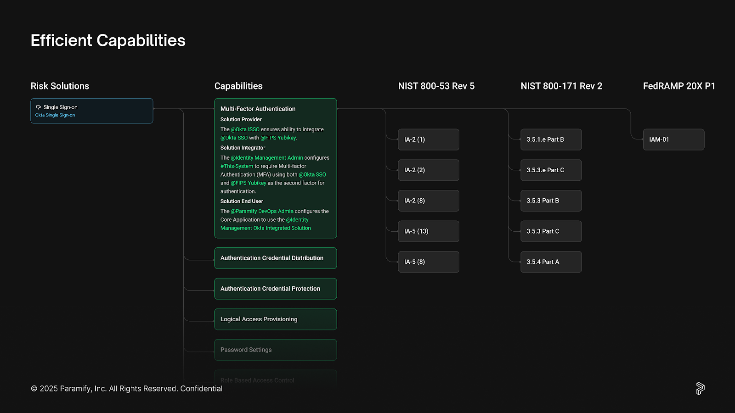Select the NIST 800-53 Rev 5 column heading

[436, 86]
